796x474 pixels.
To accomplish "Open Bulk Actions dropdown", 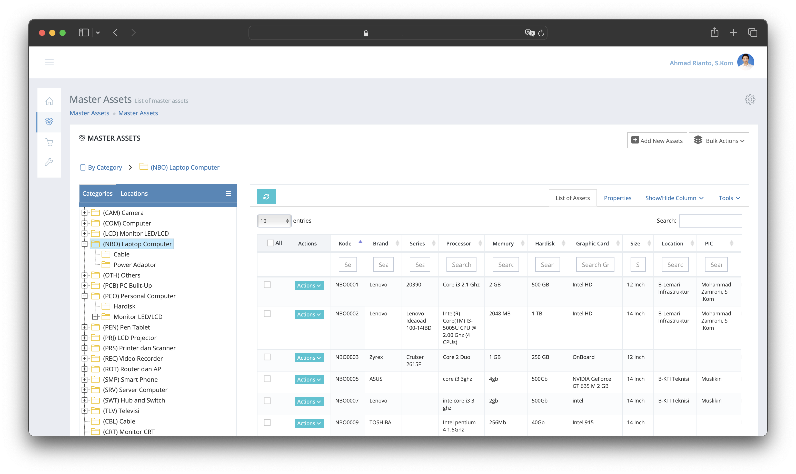I will click(x=719, y=140).
